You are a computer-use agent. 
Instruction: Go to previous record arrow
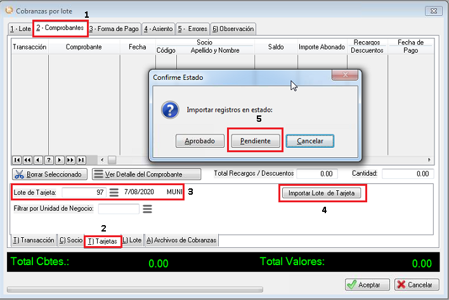(38, 160)
